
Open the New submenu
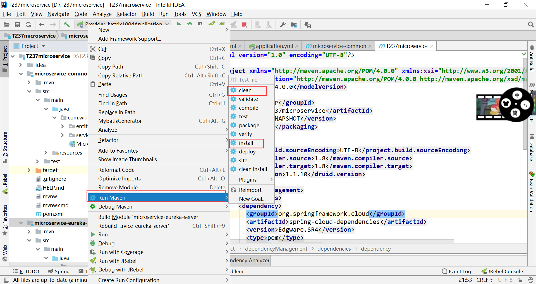[x=159, y=30]
